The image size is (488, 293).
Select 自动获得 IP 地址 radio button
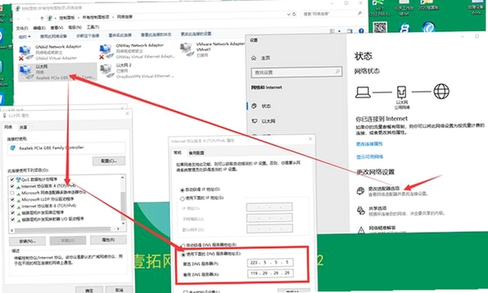(x=182, y=190)
